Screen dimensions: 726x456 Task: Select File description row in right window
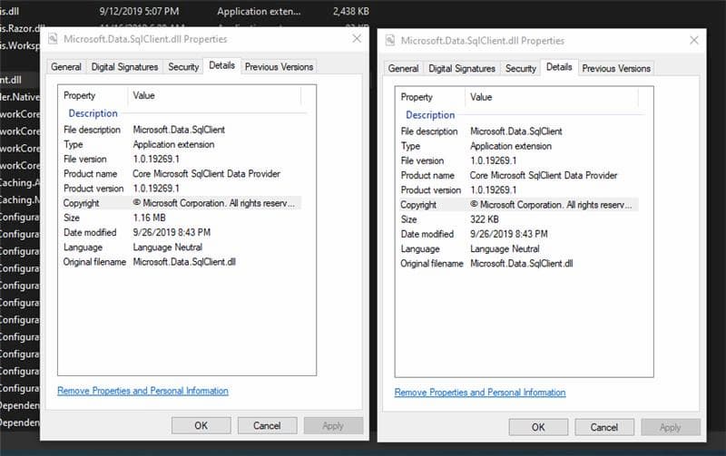pyautogui.click(x=518, y=131)
